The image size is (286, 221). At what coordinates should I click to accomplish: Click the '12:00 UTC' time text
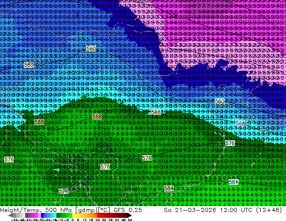pyautogui.click(x=236, y=210)
